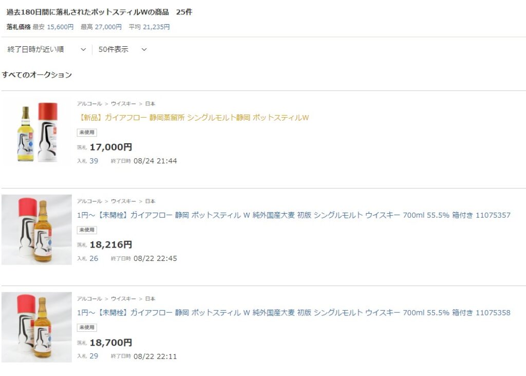Click the bid count 29
The width and height of the screenshot is (526, 376).
[x=94, y=356]
